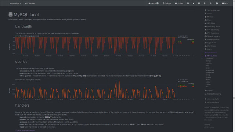
Task: Open Network Interfaces section in sidebar
Action: pos(214,36)
